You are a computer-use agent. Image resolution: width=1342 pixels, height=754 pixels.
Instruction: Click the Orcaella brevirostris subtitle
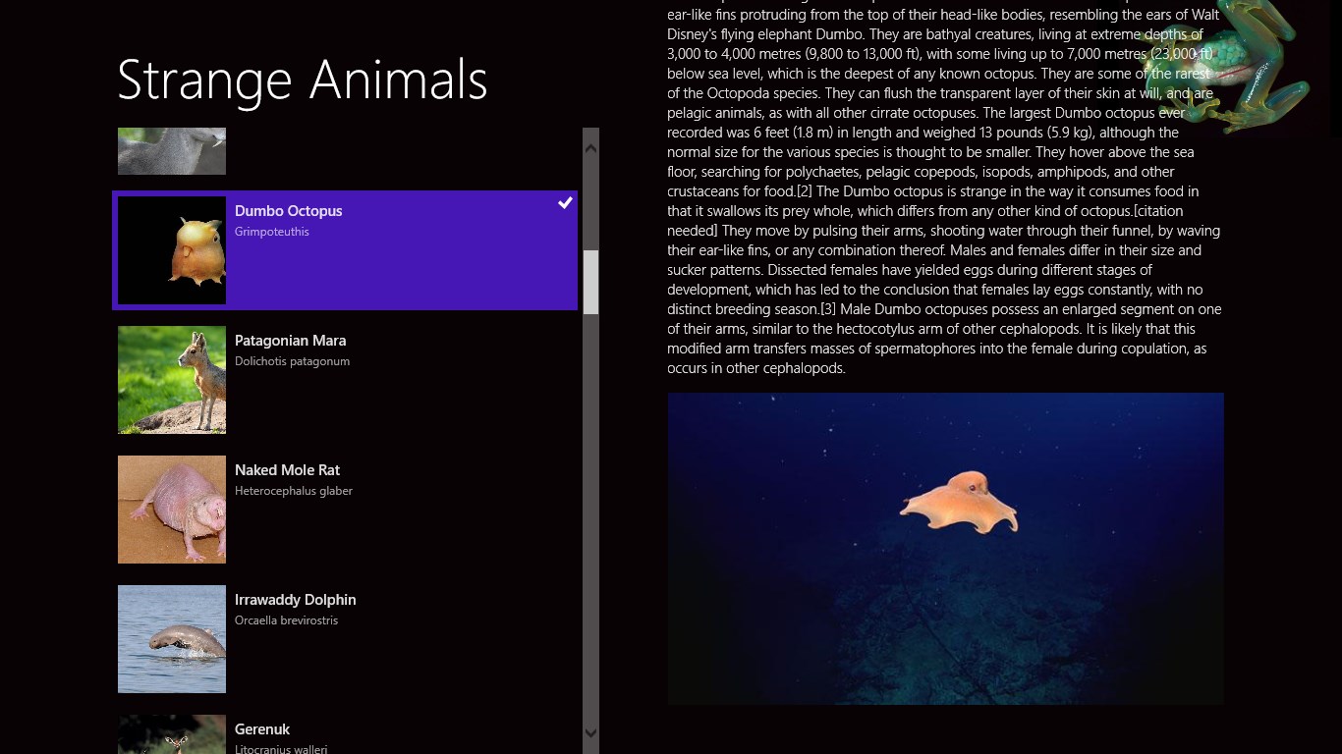pyautogui.click(x=286, y=620)
